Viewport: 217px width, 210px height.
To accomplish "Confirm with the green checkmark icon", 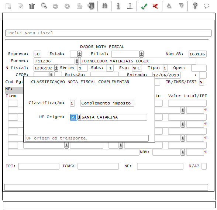I will tap(144, 6).
